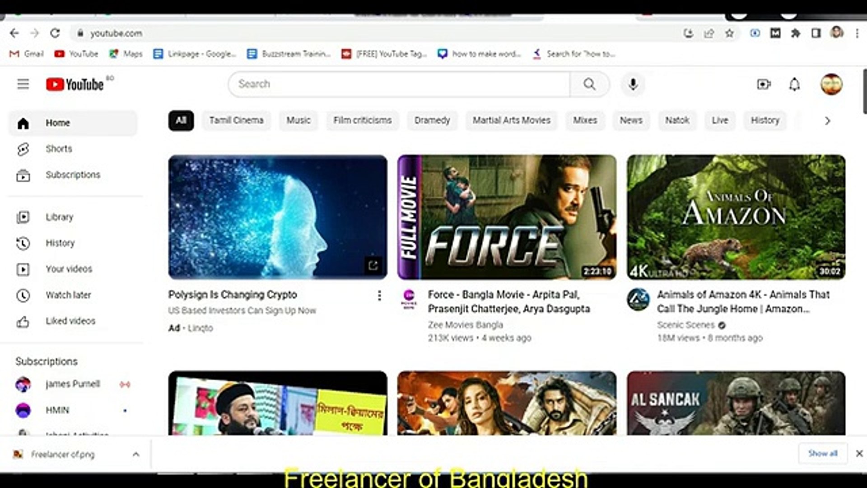Select Shorts in the sidebar

click(x=59, y=149)
